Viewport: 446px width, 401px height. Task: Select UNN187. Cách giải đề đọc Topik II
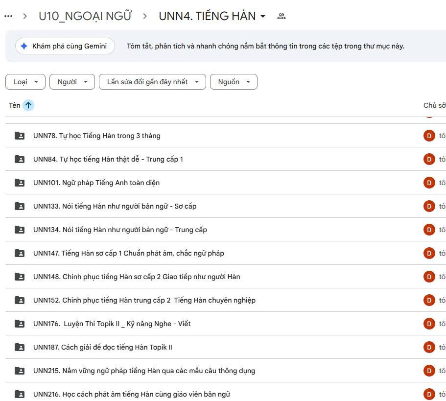coord(103,347)
